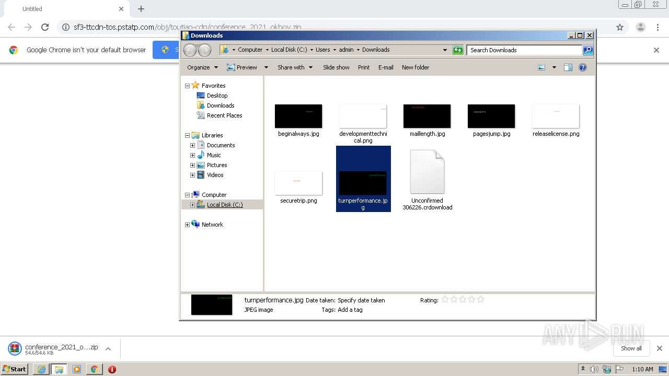Open Chrome three-dot menu
Viewport: 669px width, 376px height.
coord(658,27)
